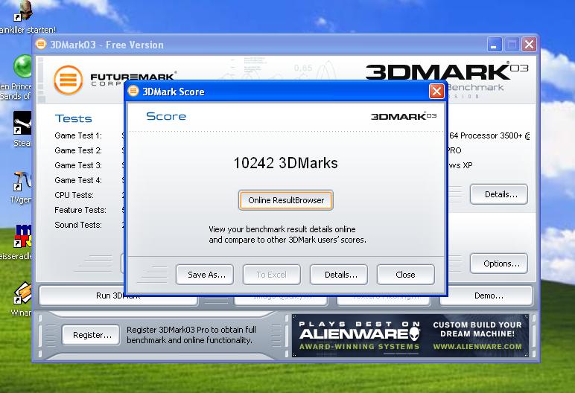Click the Register 3DMark03 Pro description text
The image size is (575, 393).
coord(191,335)
